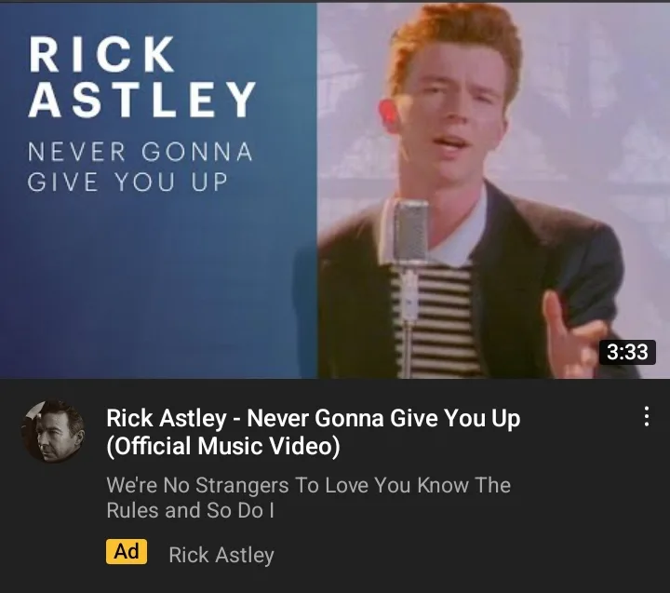Screen dimensions: 670x593
Task: Open the Rick Astley channel avatar
Action: click(x=53, y=431)
